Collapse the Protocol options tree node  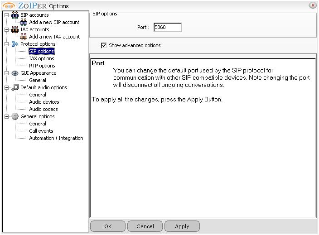(6, 44)
